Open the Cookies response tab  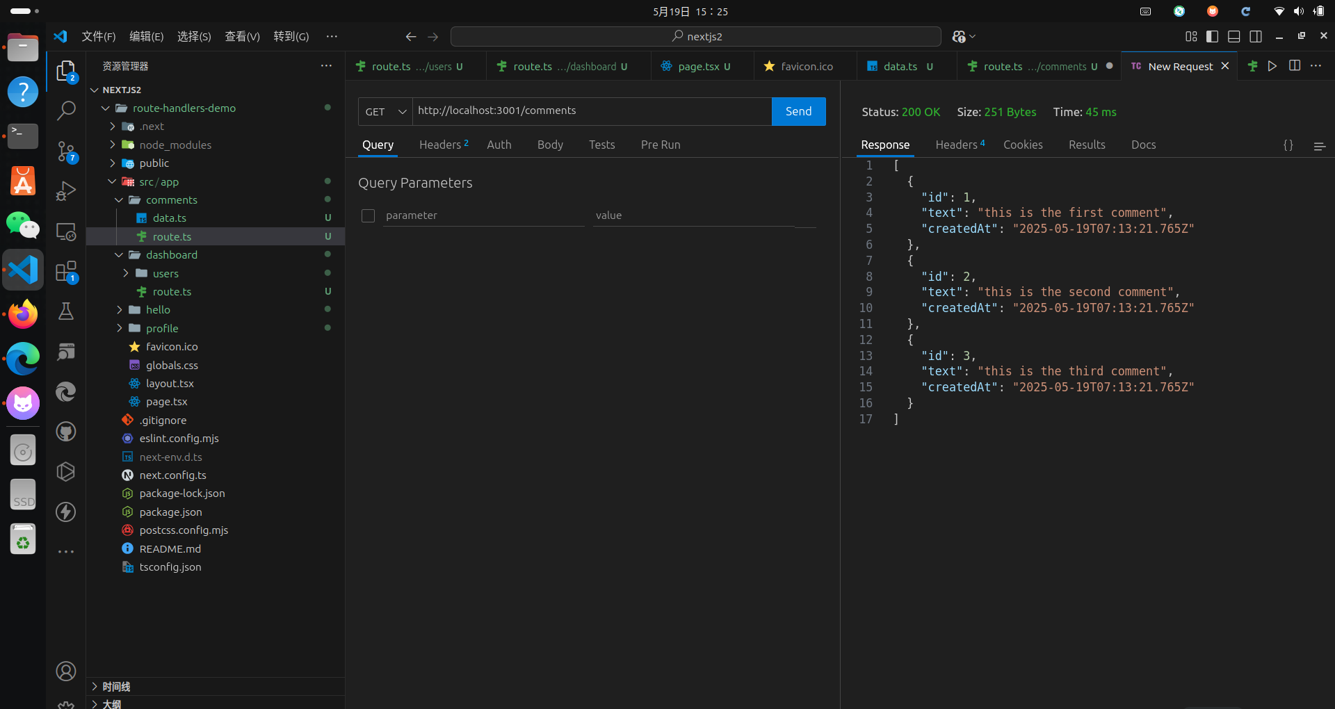pyautogui.click(x=1022, y=145)
